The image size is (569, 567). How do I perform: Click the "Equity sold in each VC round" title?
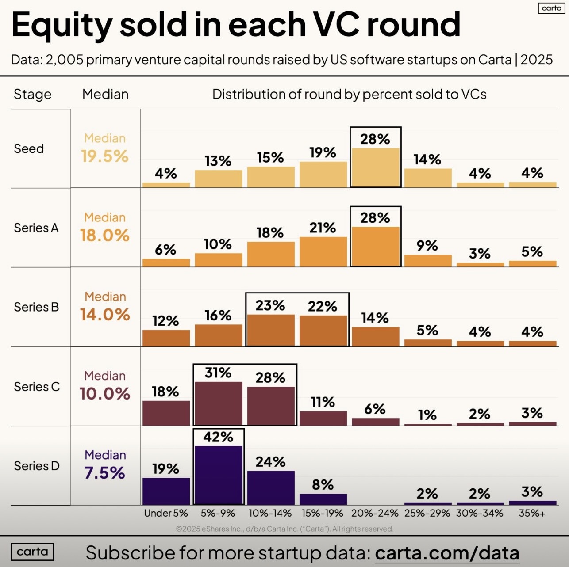point(236,24)
